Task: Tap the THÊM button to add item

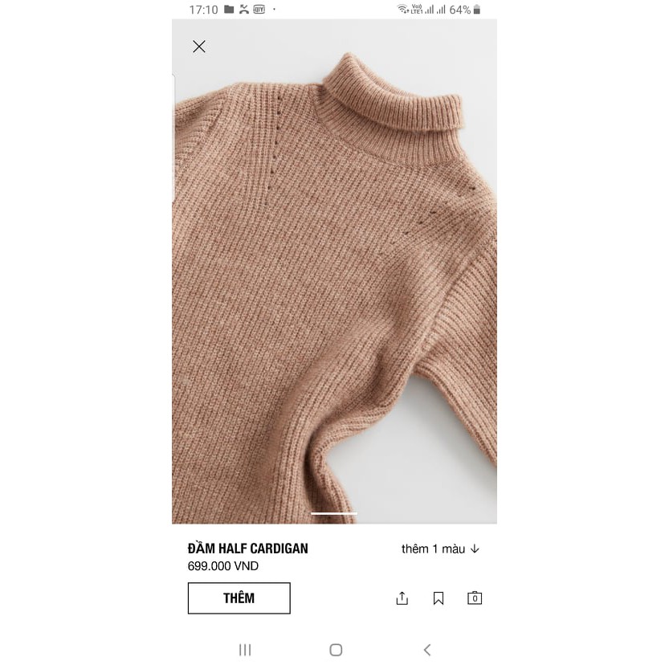Action: [239, 598]
